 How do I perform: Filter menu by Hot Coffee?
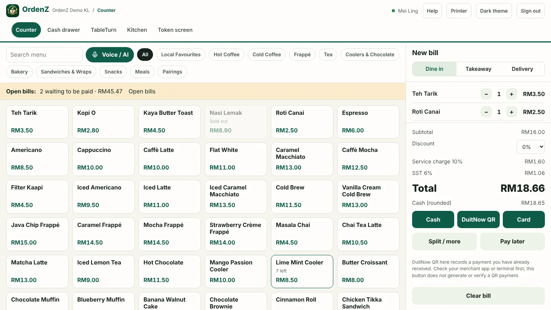point(227,55)
